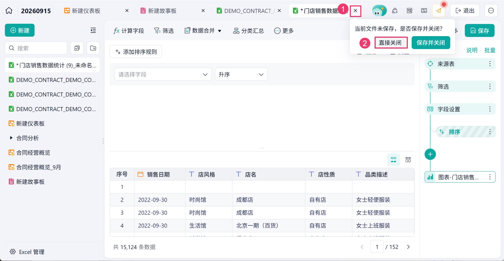The image size is (504, 261).
Task: Add a step with the plus circle
Action: [430, 154]
